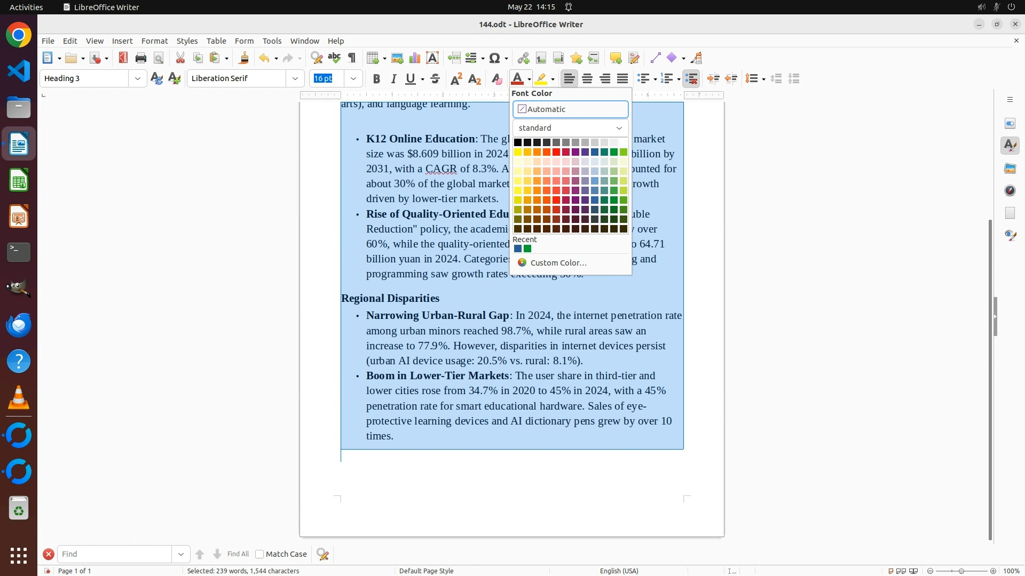The height and width of the screenshot is (576, 1025).
Task: Toggle Bold formatting button
Action: coord(376,79)
